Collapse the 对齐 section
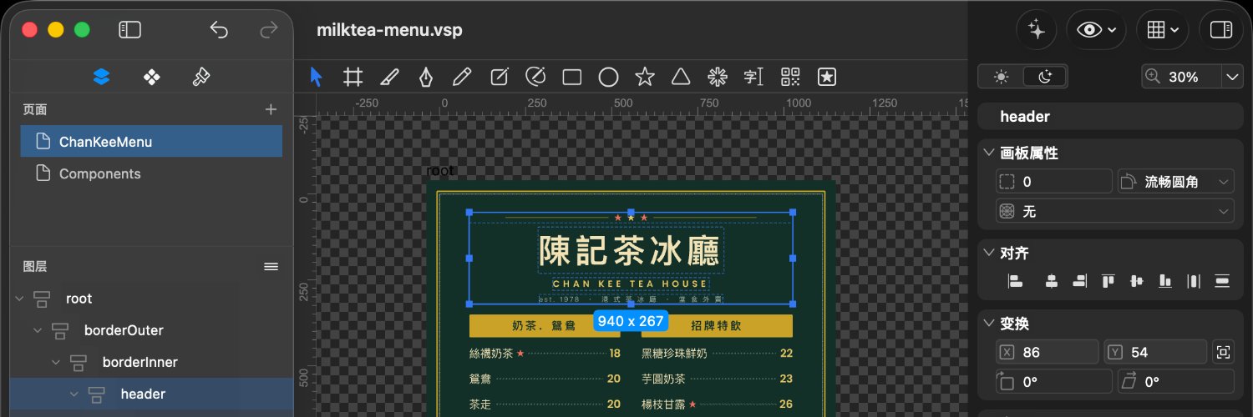 coord(990,253)
